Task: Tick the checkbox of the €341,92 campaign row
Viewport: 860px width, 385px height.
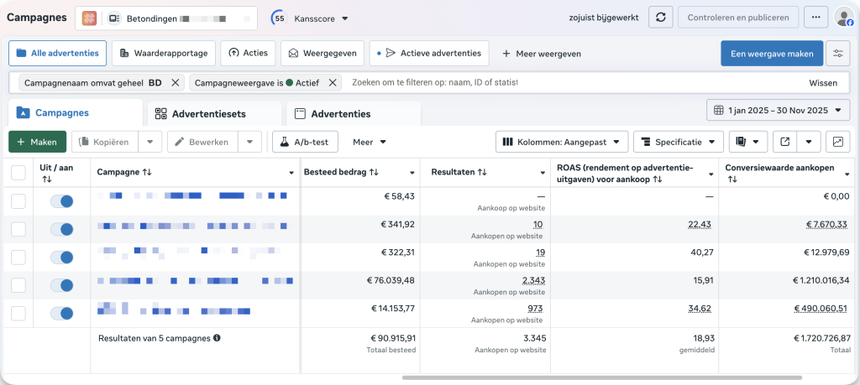Action: tap(18, 229)
